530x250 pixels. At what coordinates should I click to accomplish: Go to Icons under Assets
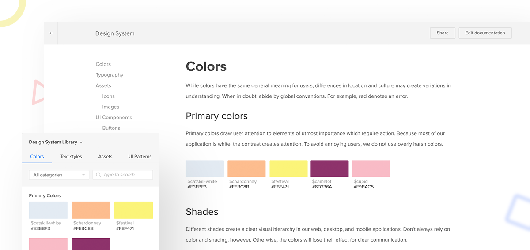(x=109, y=96)
